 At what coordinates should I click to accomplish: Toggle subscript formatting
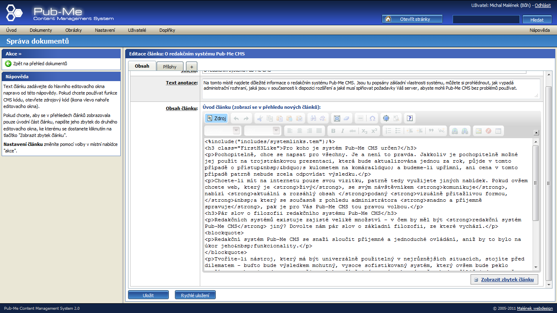[x=365, y=130]
